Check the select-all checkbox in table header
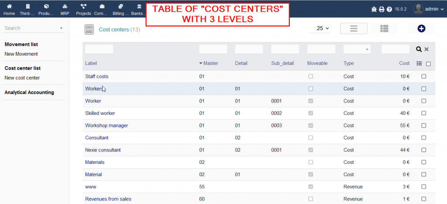This screenshot has height=204, width=447. coord(428,64)
